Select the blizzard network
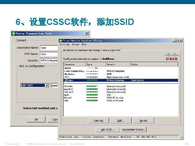 pyautogui.click(x=121, y=98)
